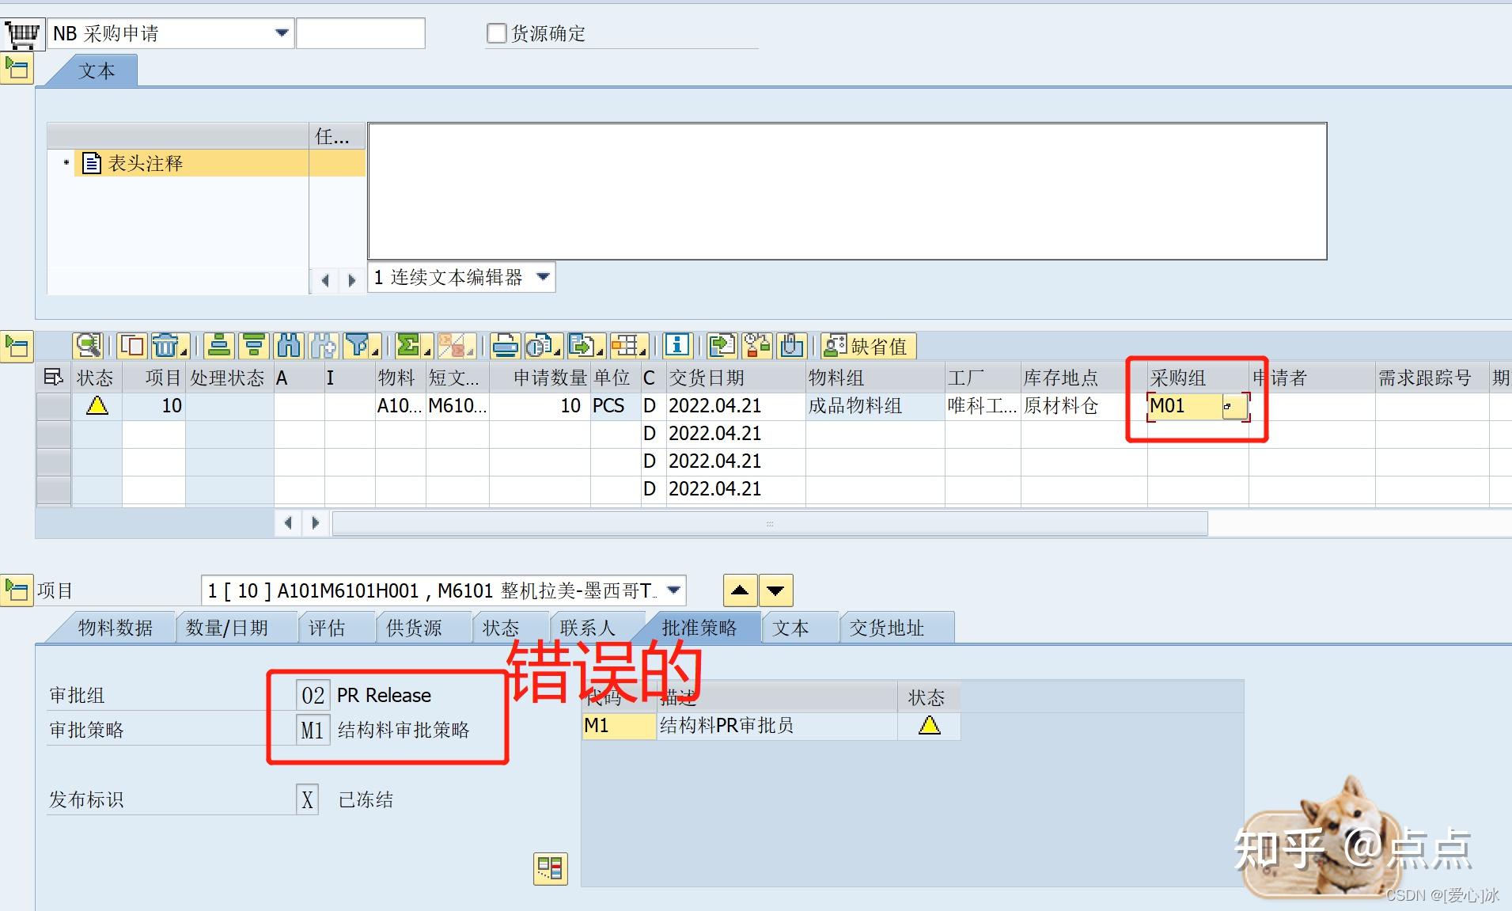Toggle the 货源确定 checkbox

click(497, 32)
